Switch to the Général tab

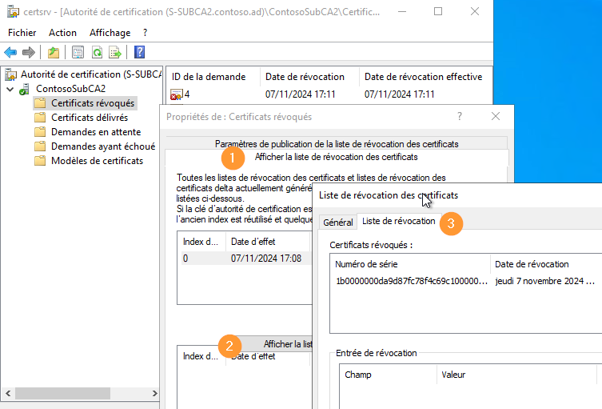click(337, 222)
